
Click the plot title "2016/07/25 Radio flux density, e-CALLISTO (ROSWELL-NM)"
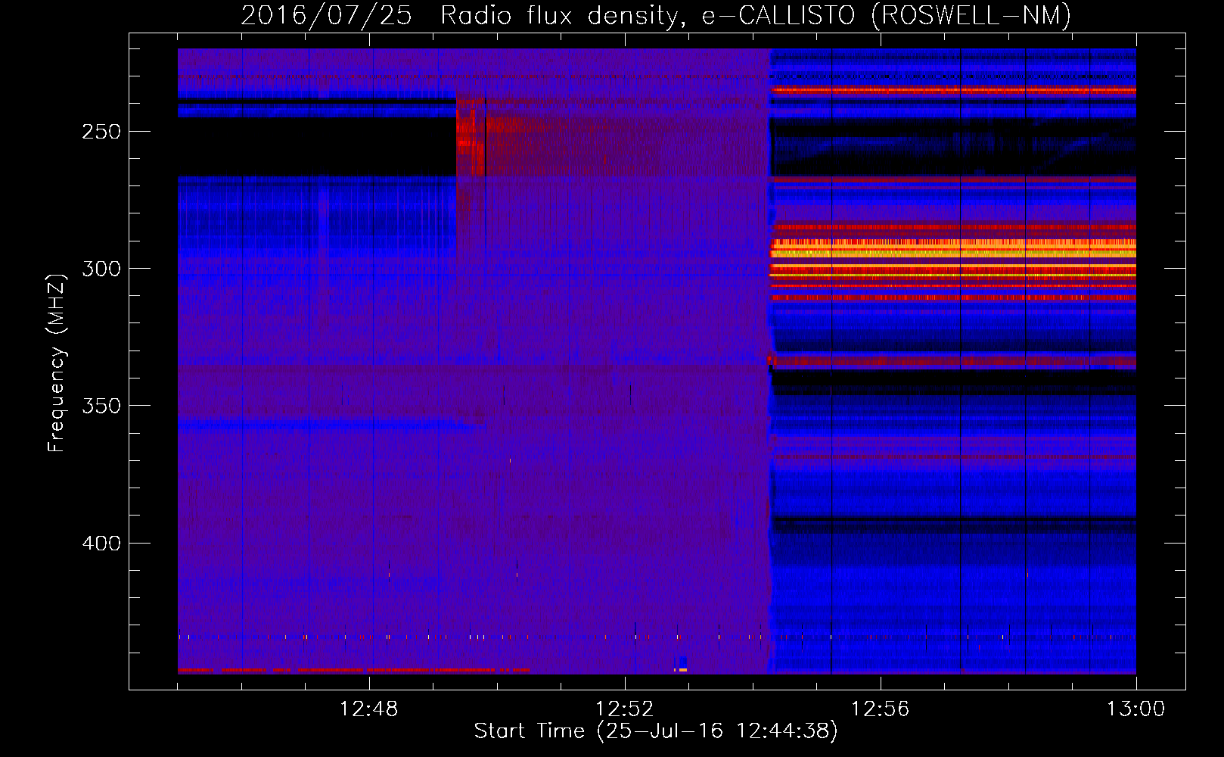pyautogui.click(x=656, y=15)
